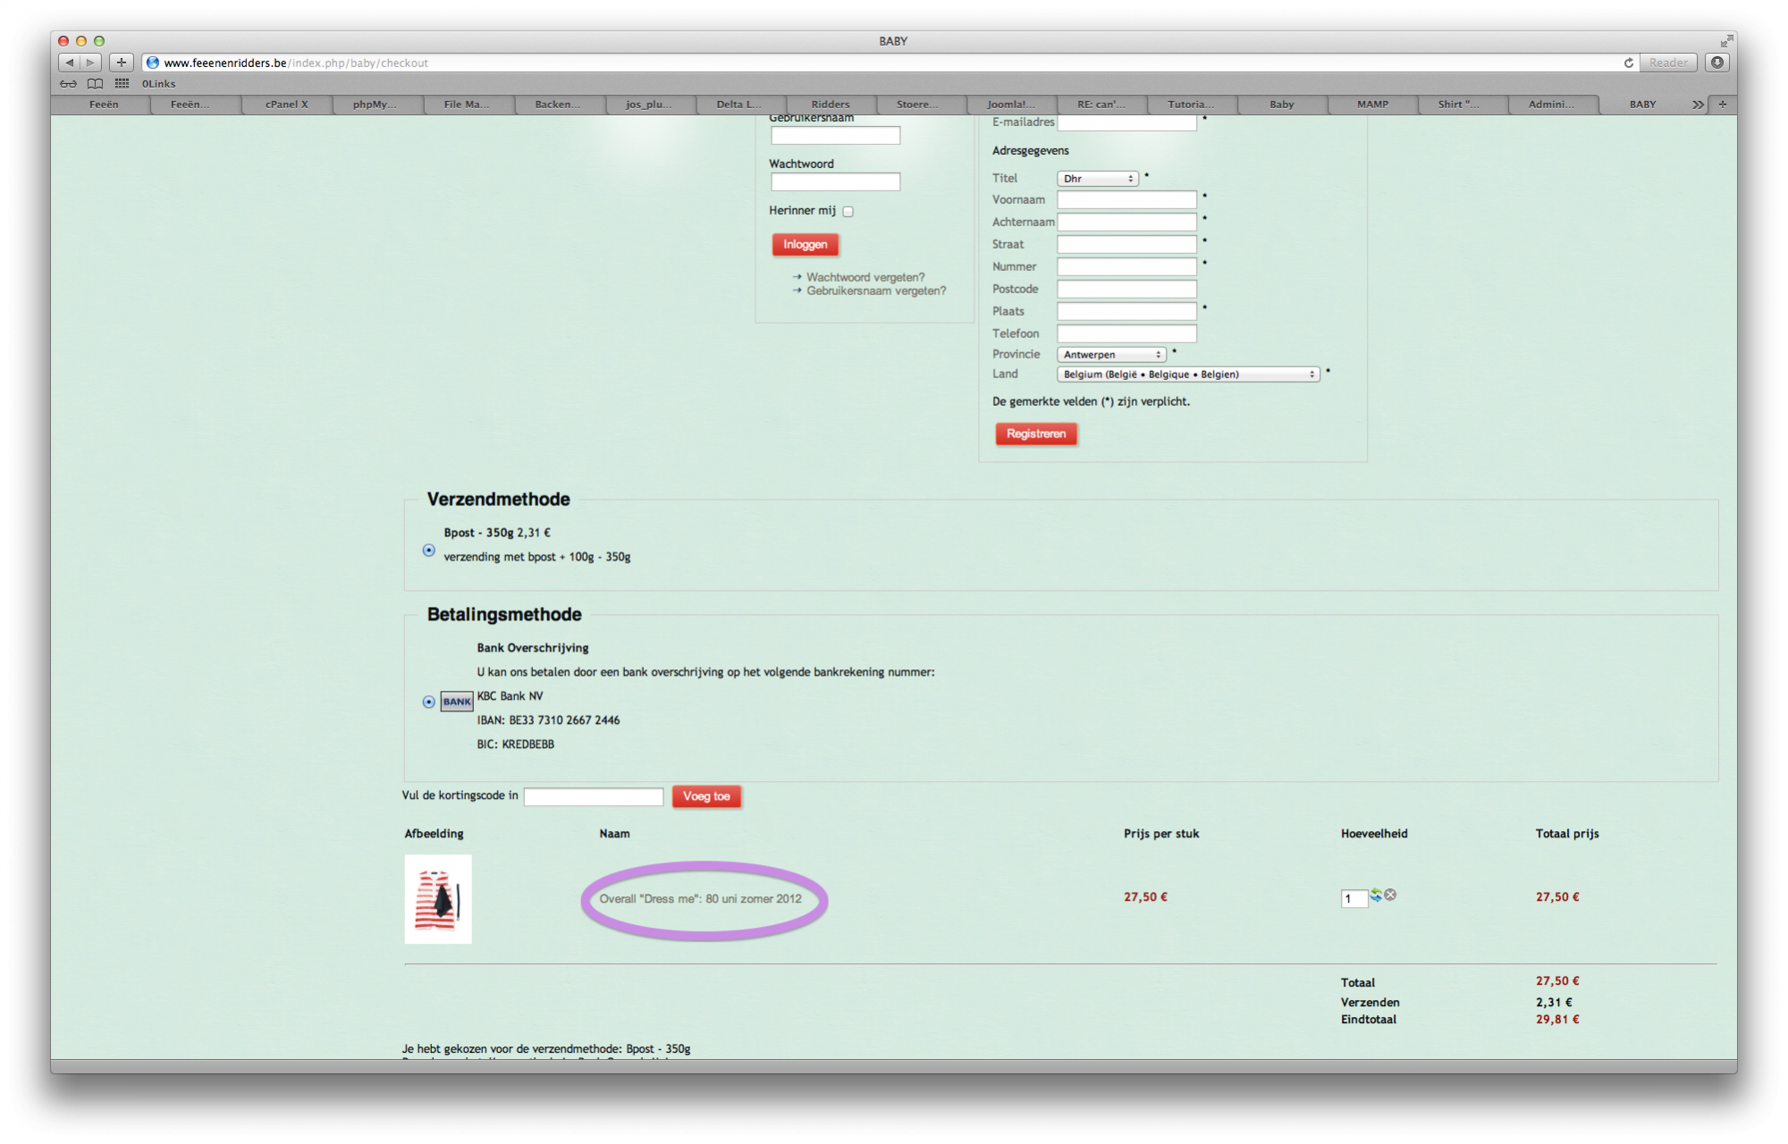Show the bookmarks book icon
The height and width of the screenshot is (1144, 1788).
point(95,84)
